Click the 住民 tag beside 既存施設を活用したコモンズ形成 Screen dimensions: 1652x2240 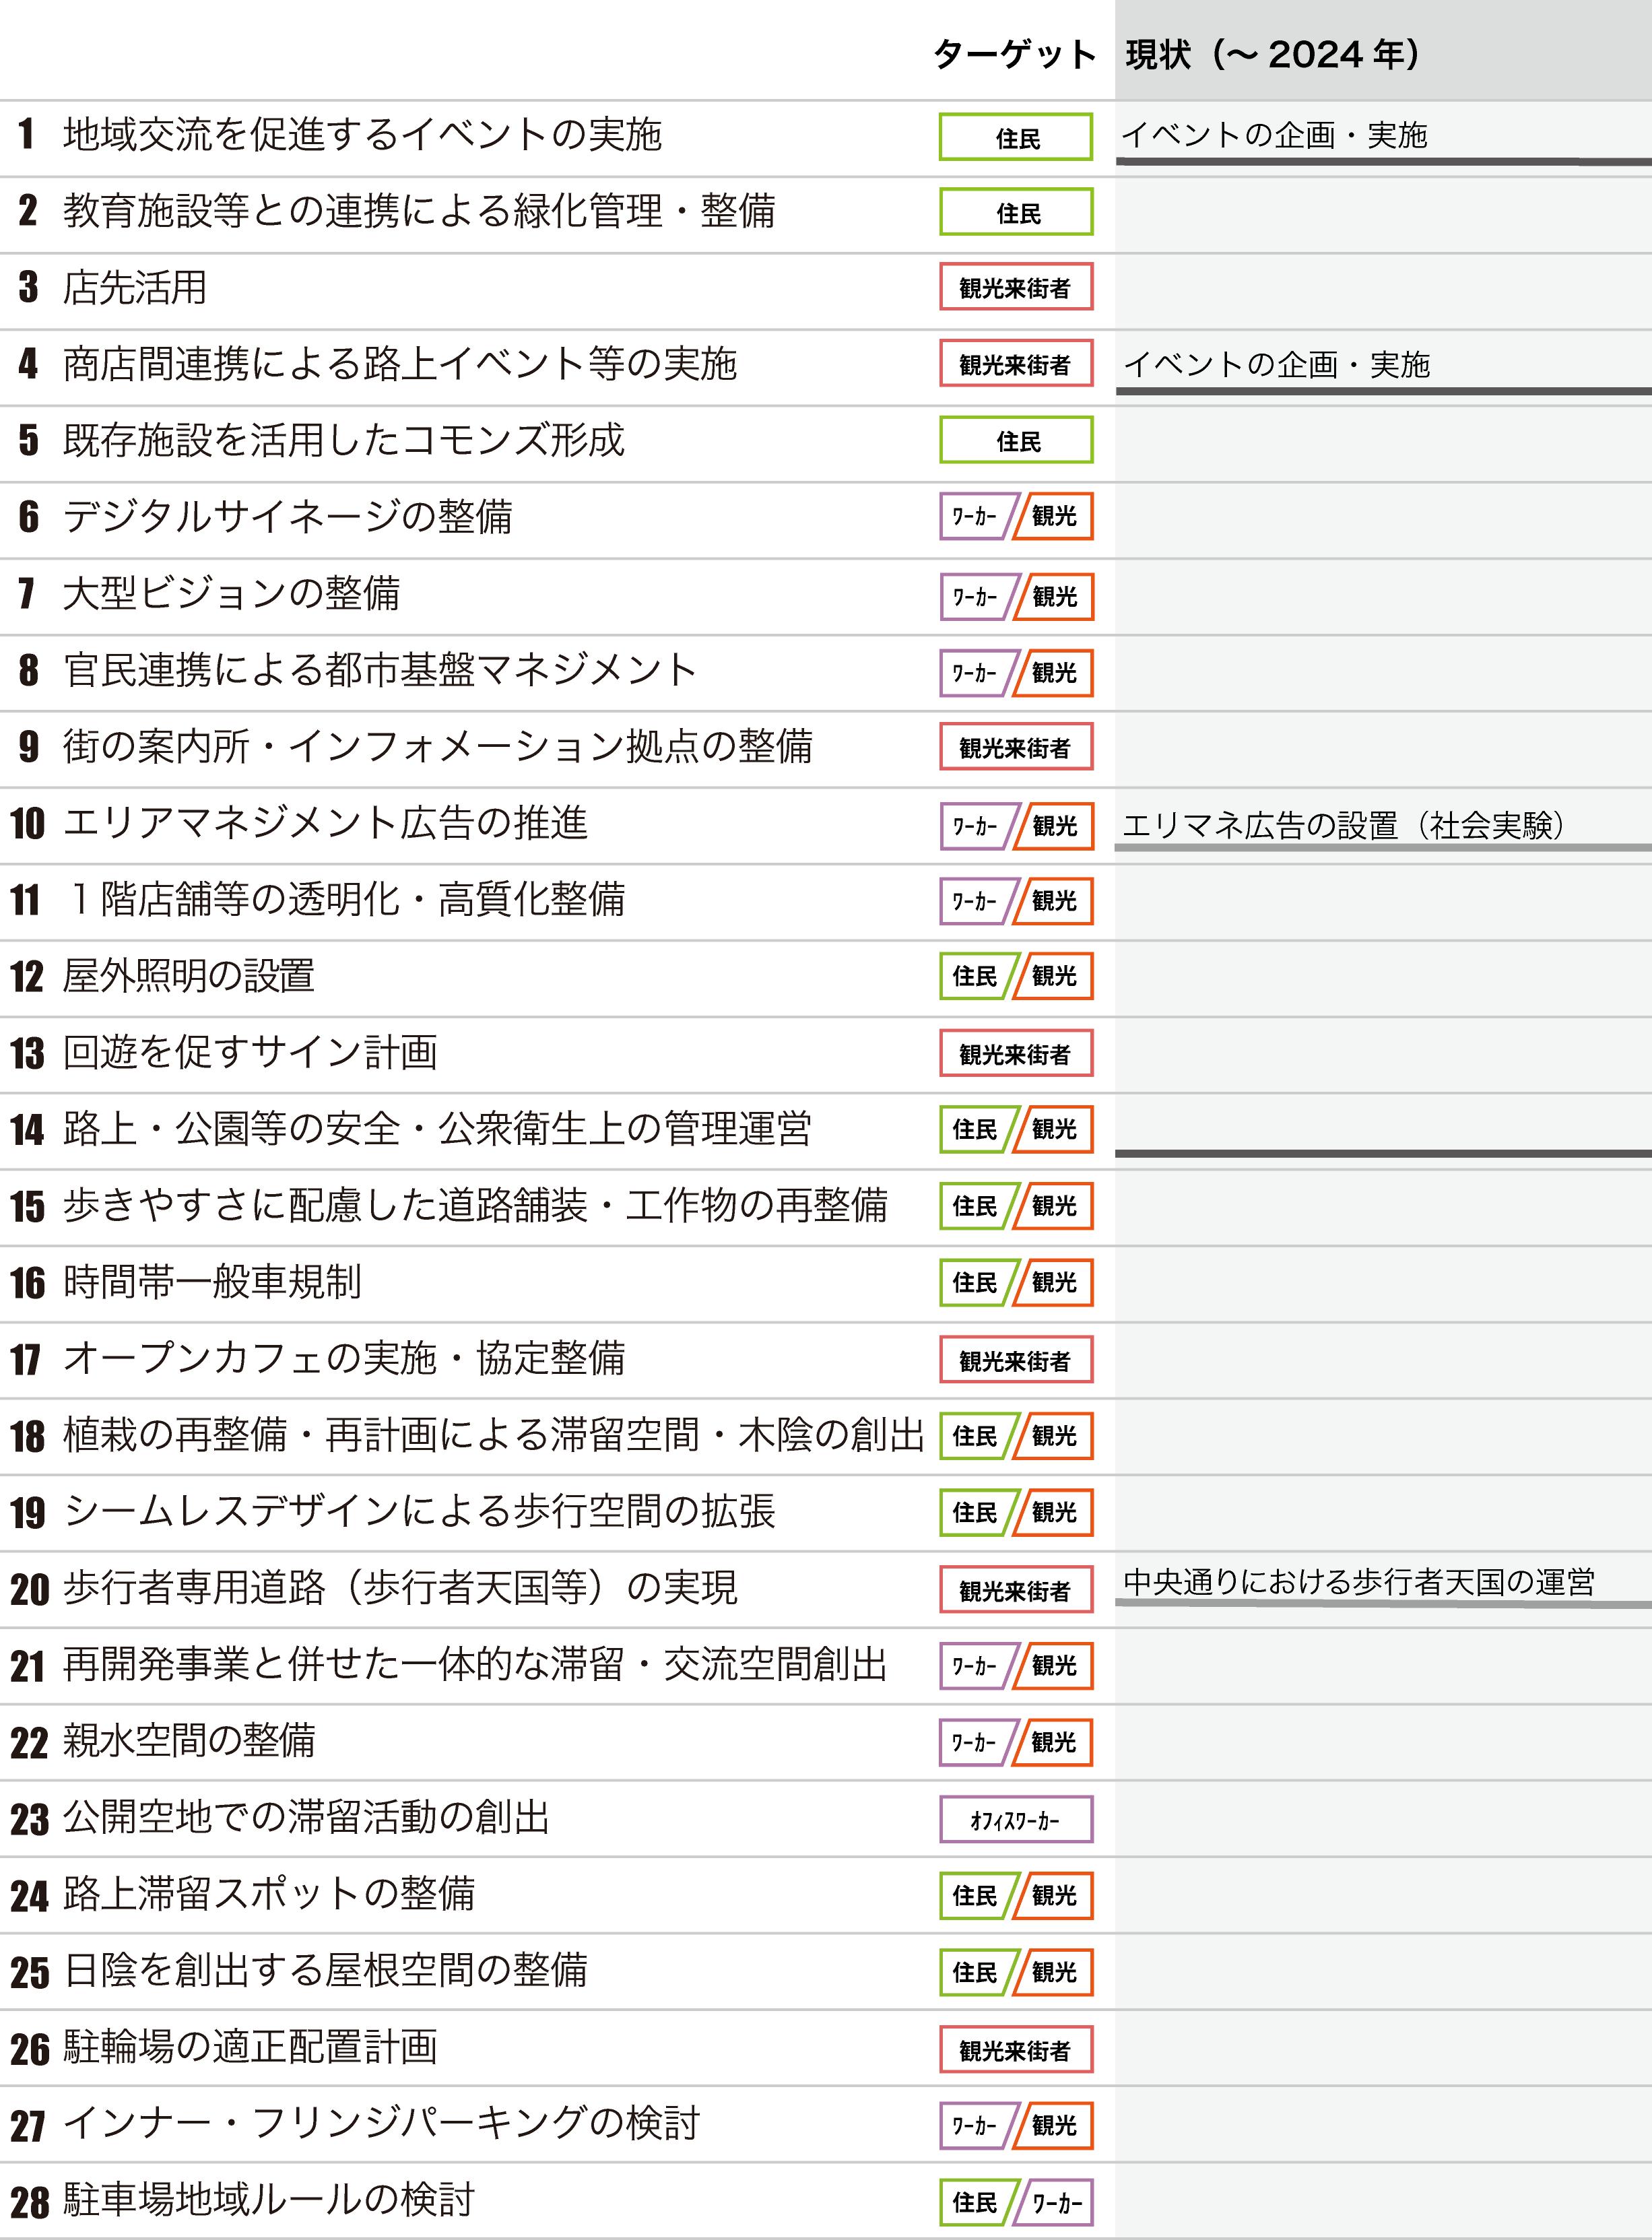(x=1015, y=441)
